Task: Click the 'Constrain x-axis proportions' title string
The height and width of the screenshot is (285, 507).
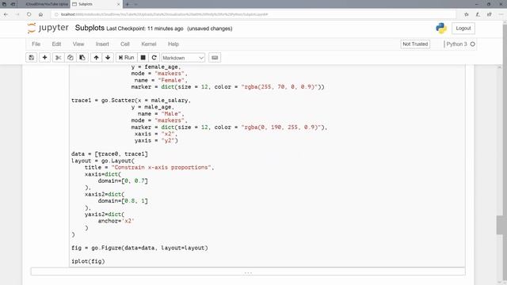Action: pos(161,167)
